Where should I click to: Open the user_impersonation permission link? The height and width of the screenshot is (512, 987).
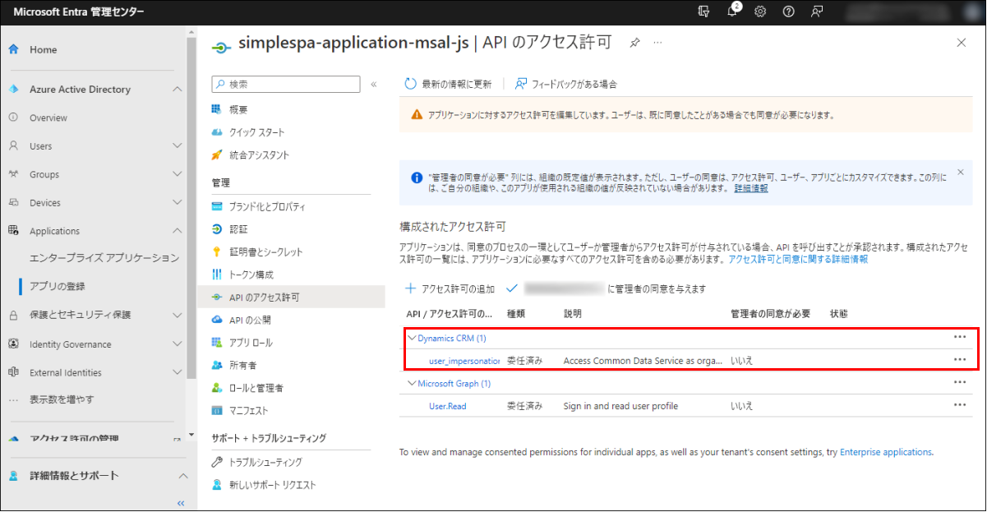pos(464,360)
